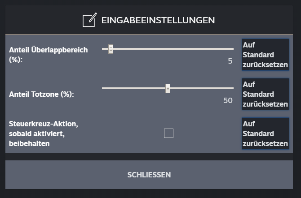This screenshot has height=198, width=301.
Task: Click the Überlappbereich slider track at its middle
Action: [x=168, y=49]
